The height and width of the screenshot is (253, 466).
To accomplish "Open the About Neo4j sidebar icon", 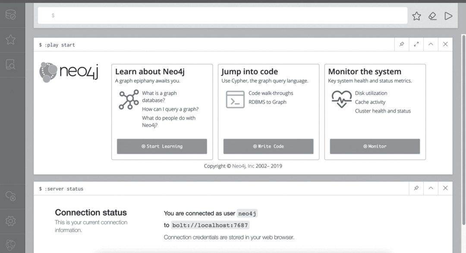I will 11,245.
